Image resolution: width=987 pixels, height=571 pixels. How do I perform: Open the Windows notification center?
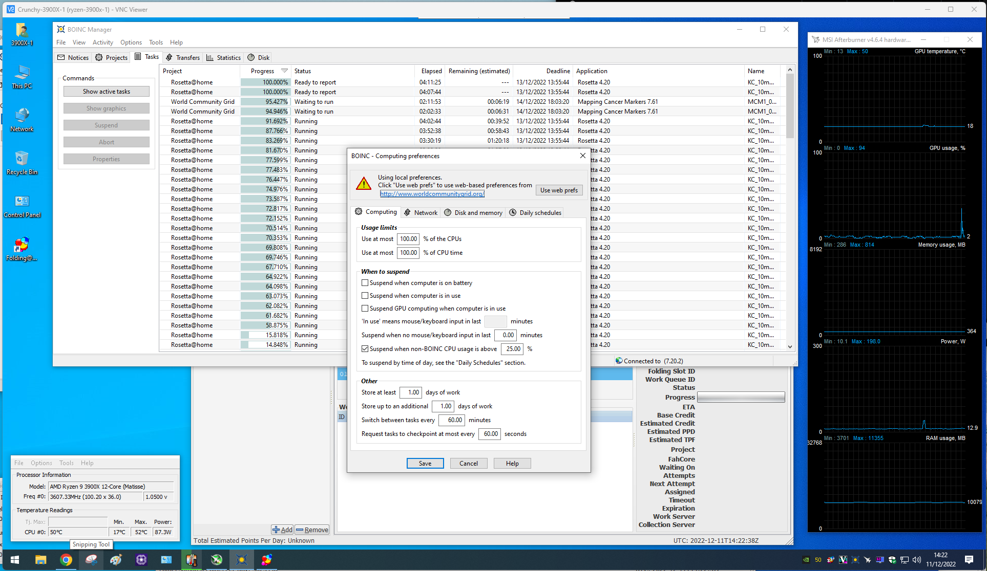pos(969,560)
